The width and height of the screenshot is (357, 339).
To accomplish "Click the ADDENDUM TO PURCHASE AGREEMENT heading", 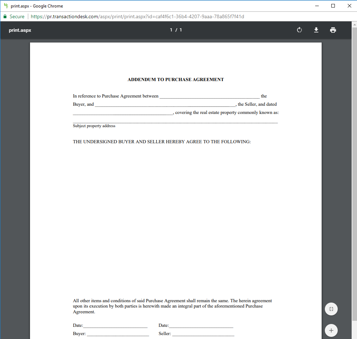I will pyautogui.click(x=175, y=79).
